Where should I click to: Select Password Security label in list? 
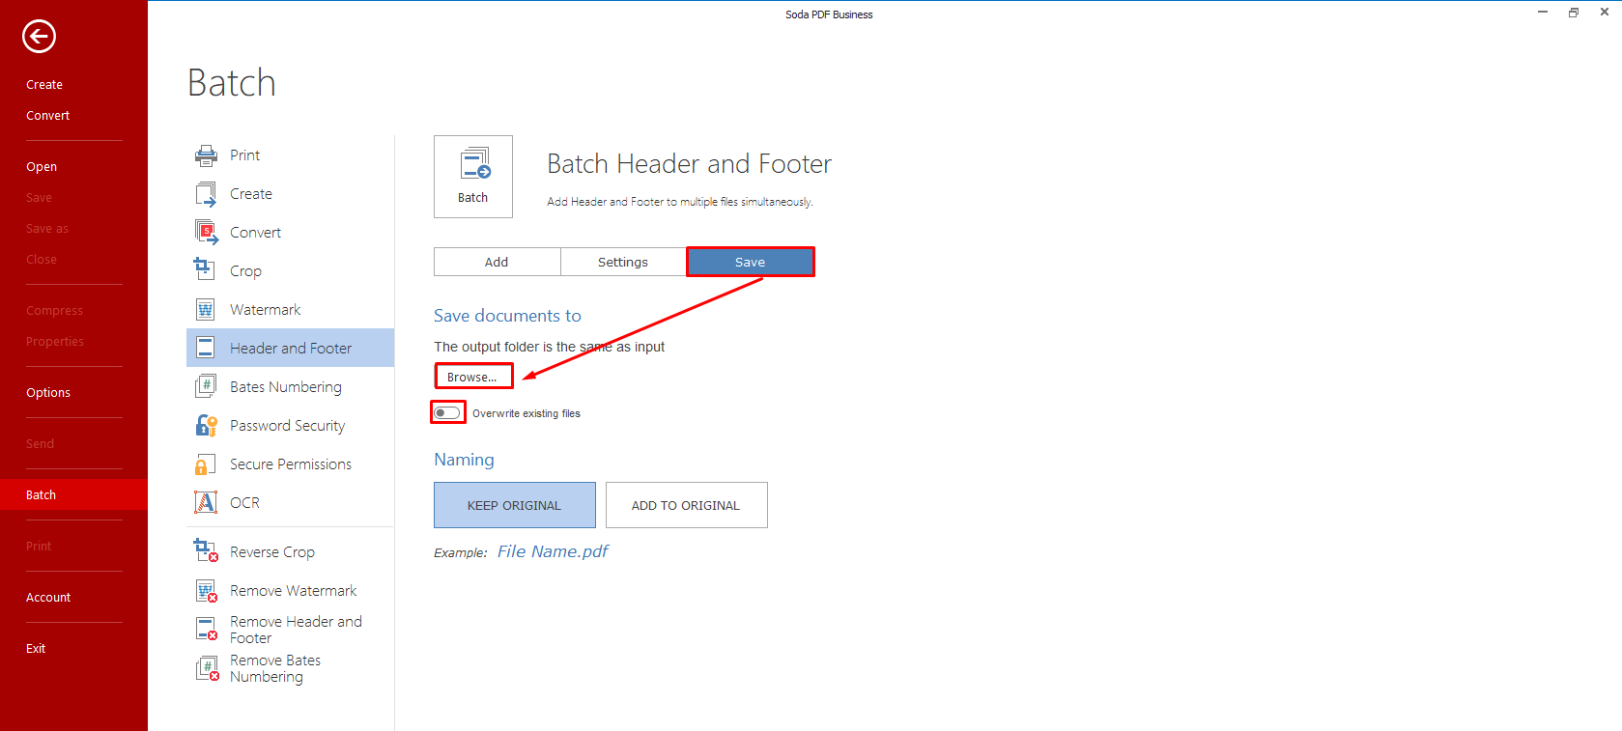(287, 426)
